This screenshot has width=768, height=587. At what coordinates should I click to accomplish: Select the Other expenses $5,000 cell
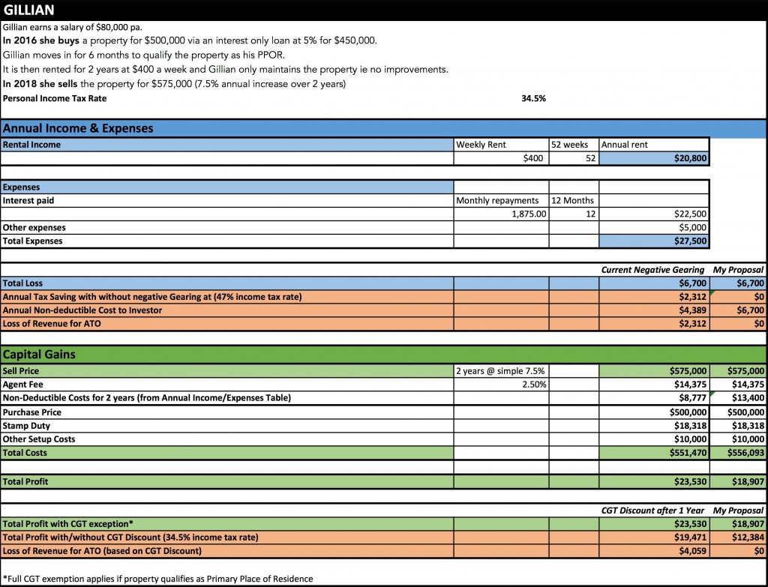654,227
